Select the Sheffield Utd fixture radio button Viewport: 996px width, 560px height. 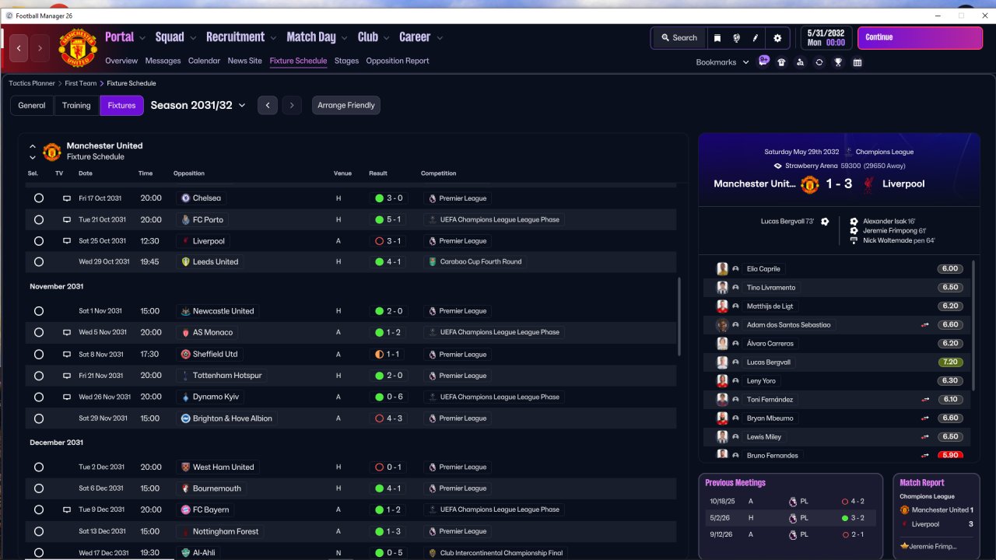pos(39,354)
